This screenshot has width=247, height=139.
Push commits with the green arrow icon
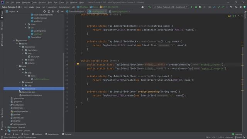223,7
